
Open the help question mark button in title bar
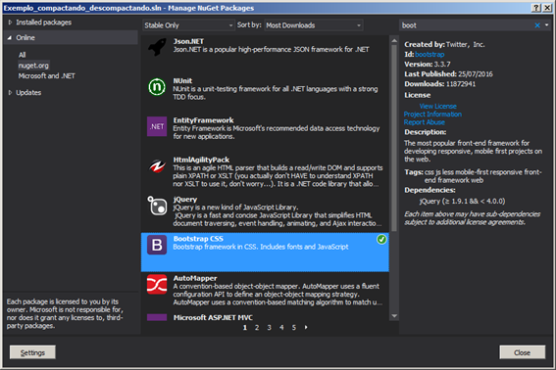[x=536, y=8]
